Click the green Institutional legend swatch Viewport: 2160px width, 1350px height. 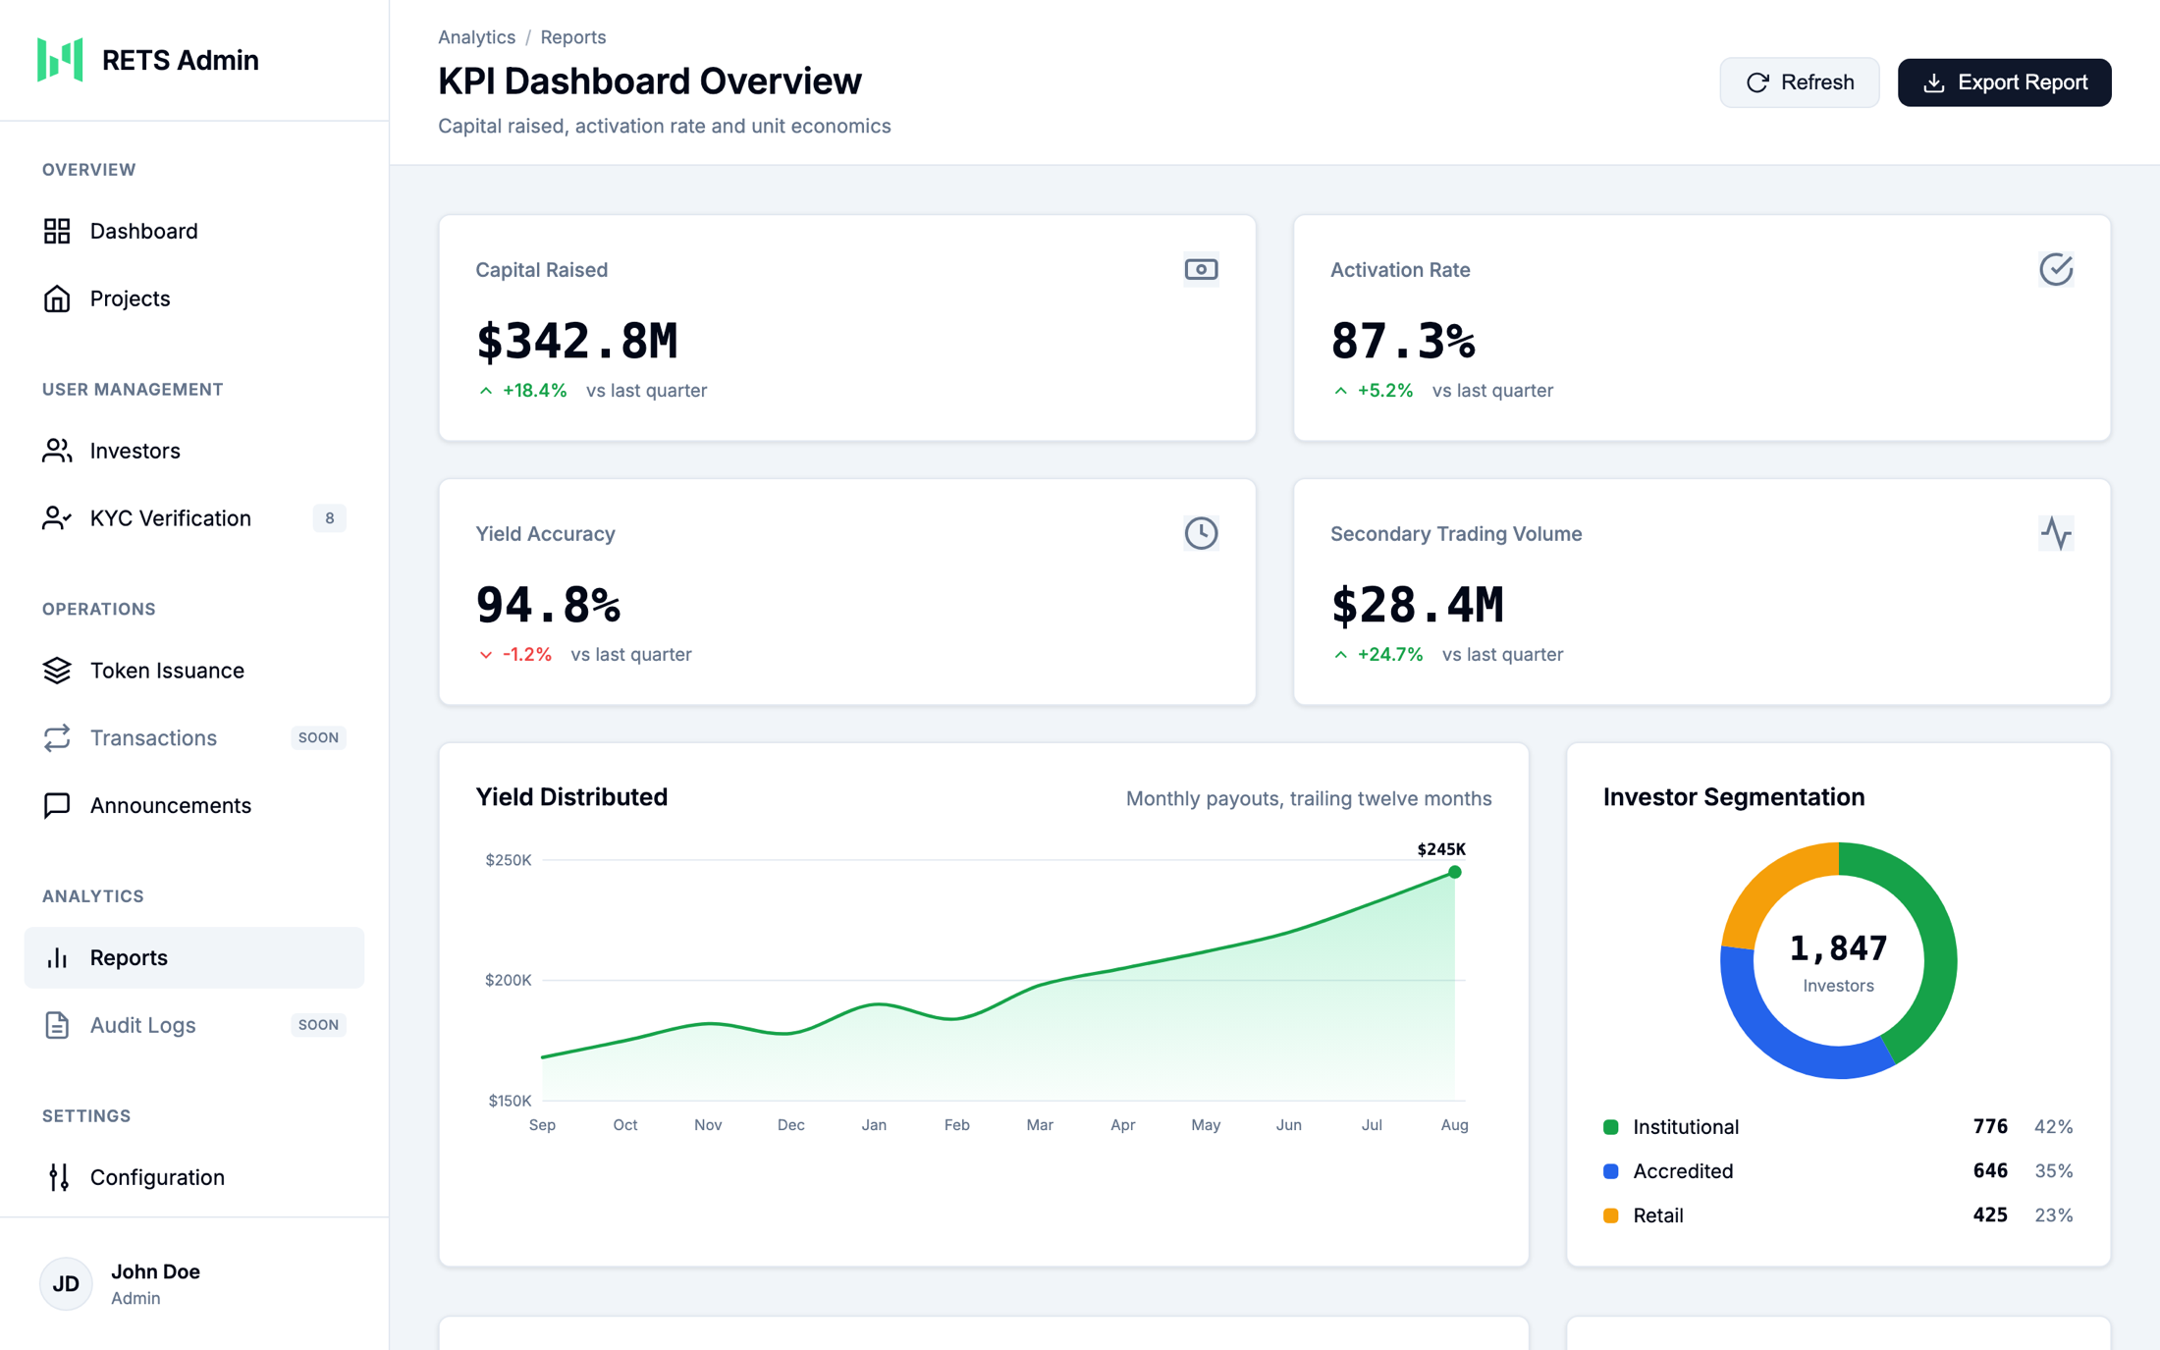(x=1610, y=1127)
